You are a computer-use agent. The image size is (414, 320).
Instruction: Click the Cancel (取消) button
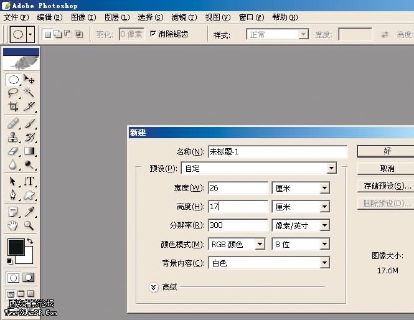tap(386, 169)
